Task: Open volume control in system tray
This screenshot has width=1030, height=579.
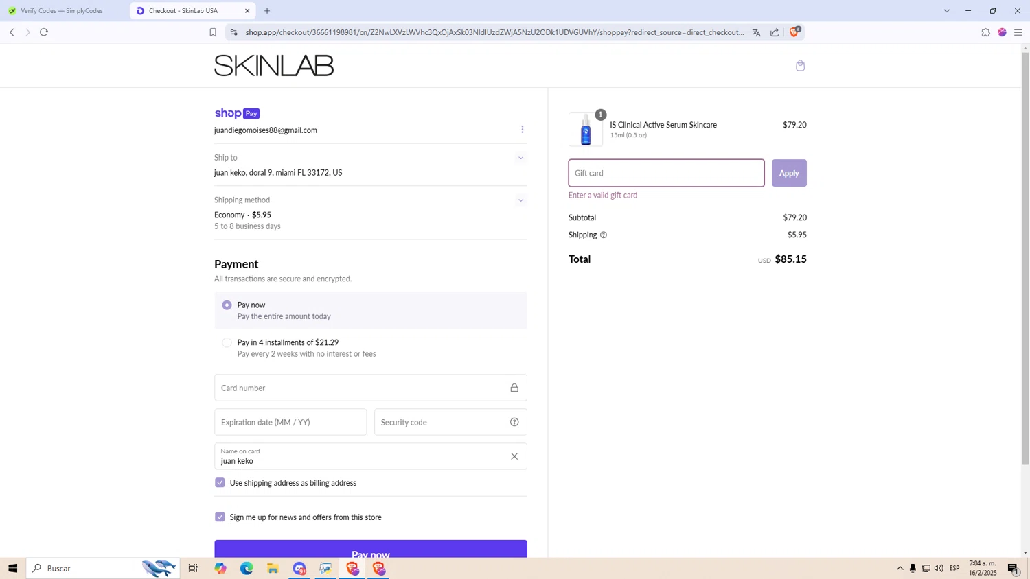Action: click(x=939, y=568)
